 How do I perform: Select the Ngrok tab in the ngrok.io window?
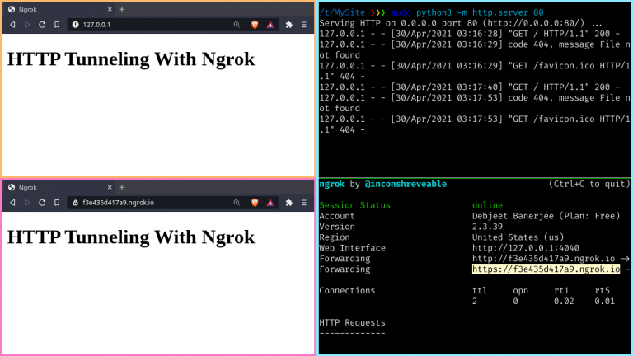click(59, 187)
